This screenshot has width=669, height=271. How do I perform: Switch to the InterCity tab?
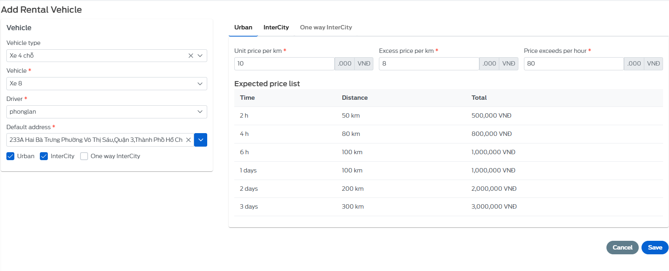[276, 27]
